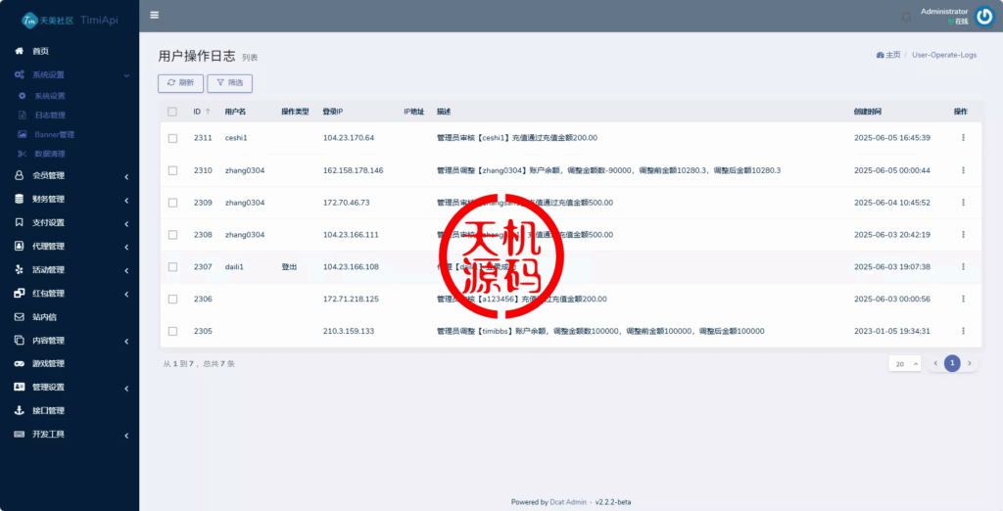Toggle the select-all checkbox in table header

(172, 112)
